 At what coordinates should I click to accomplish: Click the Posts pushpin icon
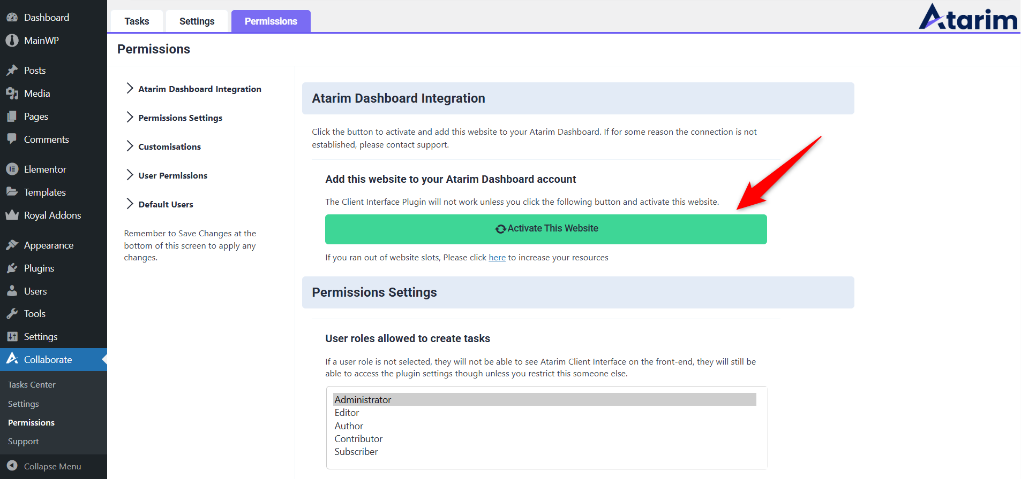12,70
